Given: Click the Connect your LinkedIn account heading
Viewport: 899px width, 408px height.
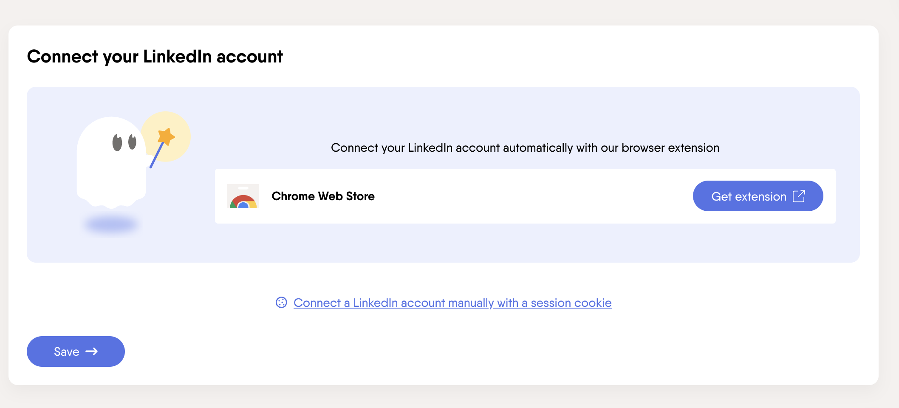Looking at the screenshot, I should click(155, 56).
